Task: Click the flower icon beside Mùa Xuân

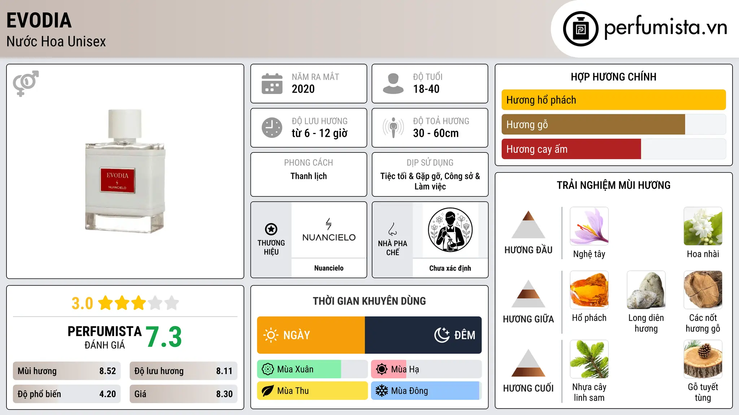Action: (268, 369)
